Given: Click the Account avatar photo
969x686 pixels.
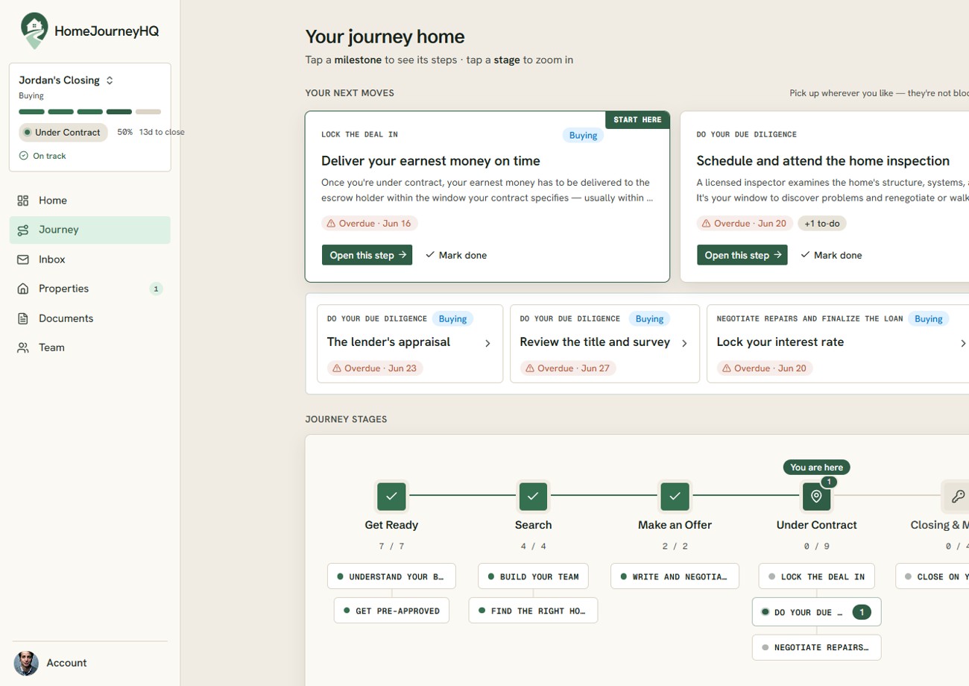Looking at the screenshot, I should pos(26,663).
